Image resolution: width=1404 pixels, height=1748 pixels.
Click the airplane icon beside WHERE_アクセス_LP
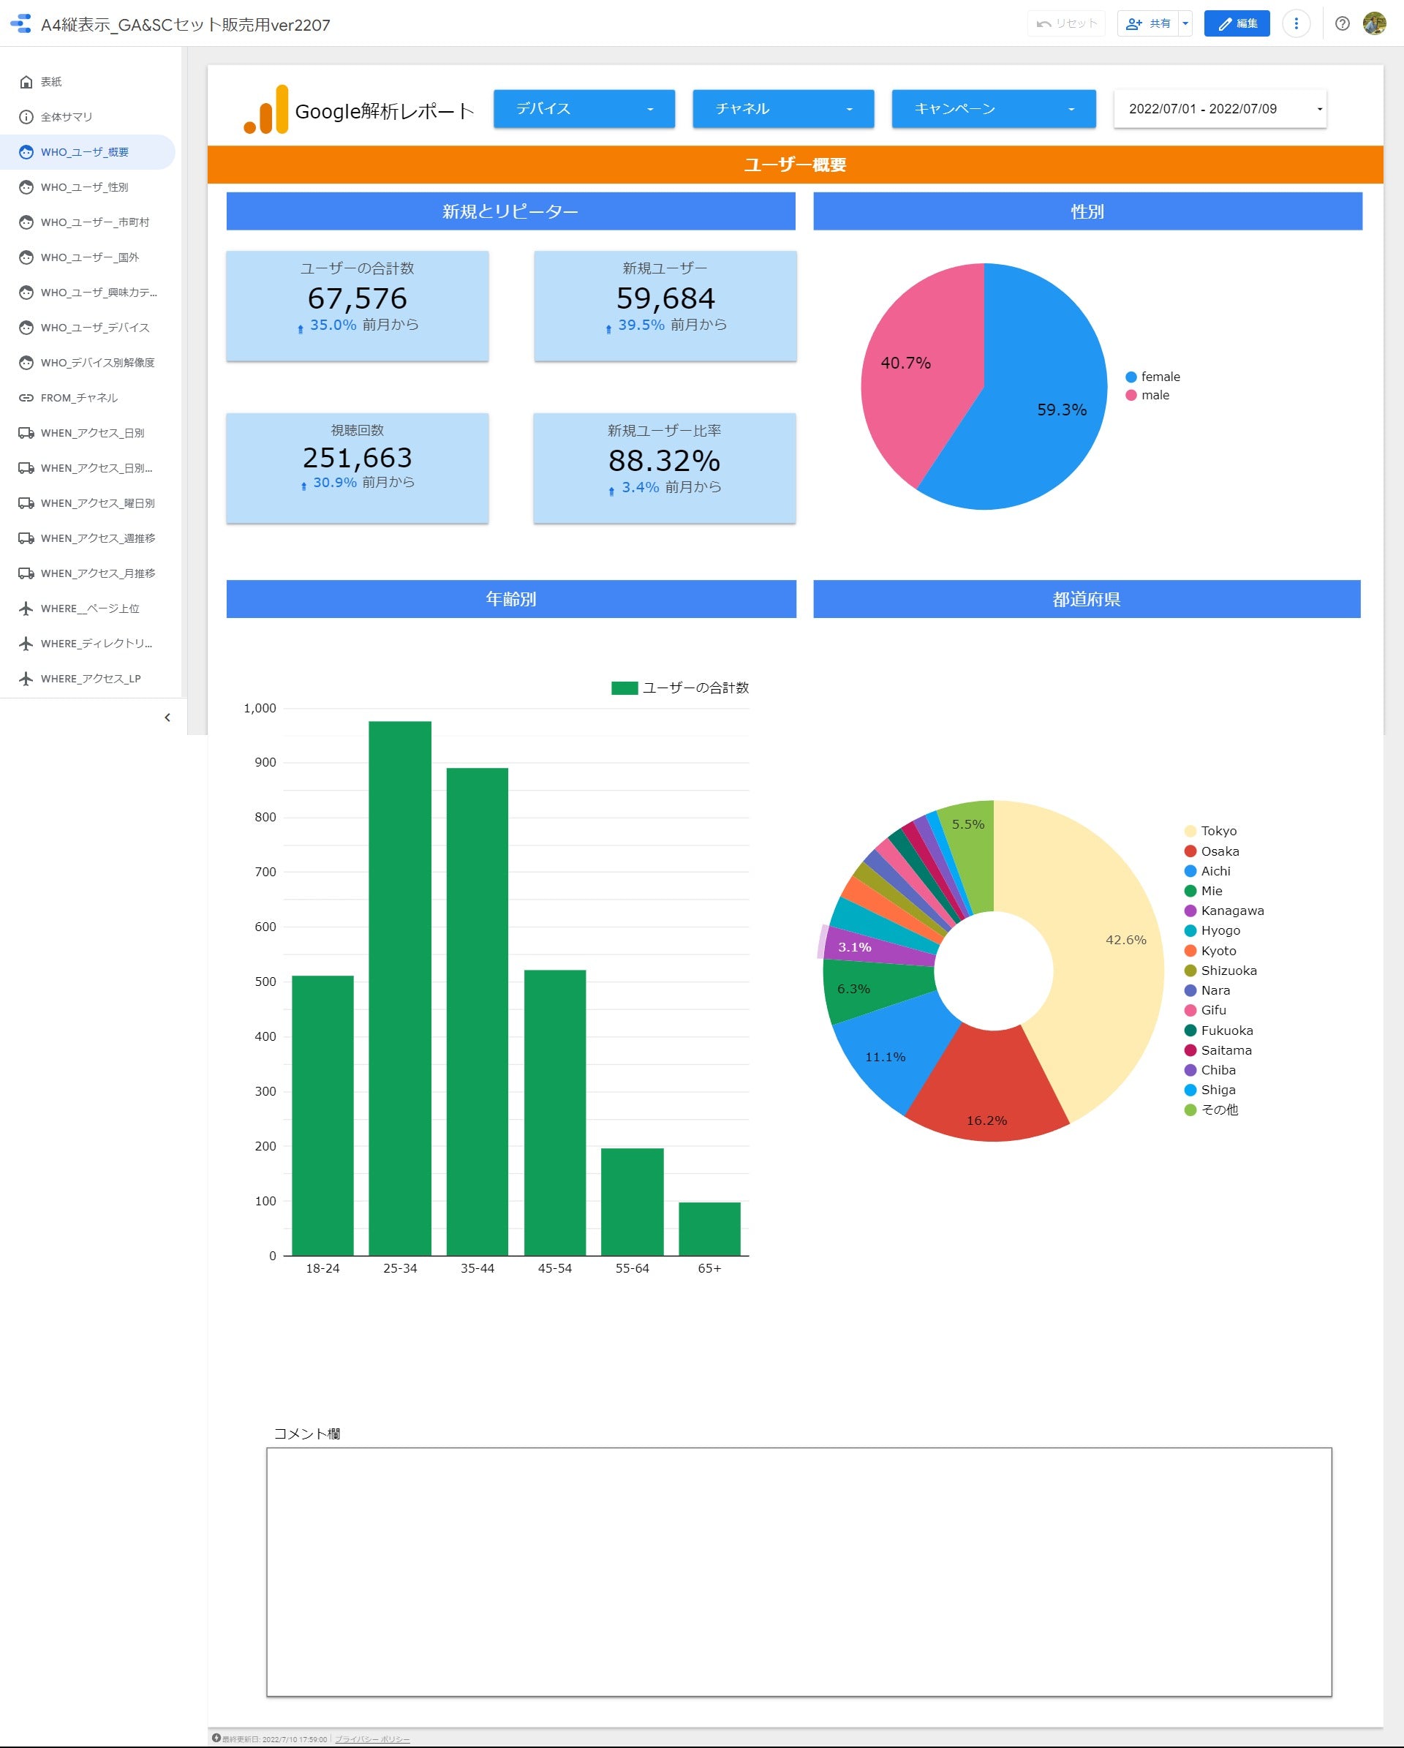[26, 679]
